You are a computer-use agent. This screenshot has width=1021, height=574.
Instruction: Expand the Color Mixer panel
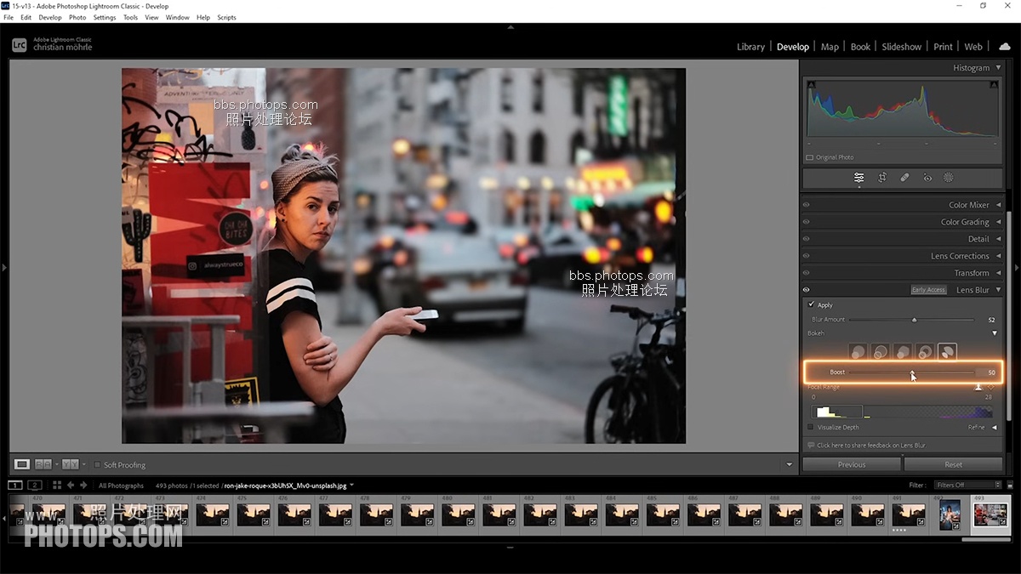point(998,205)
